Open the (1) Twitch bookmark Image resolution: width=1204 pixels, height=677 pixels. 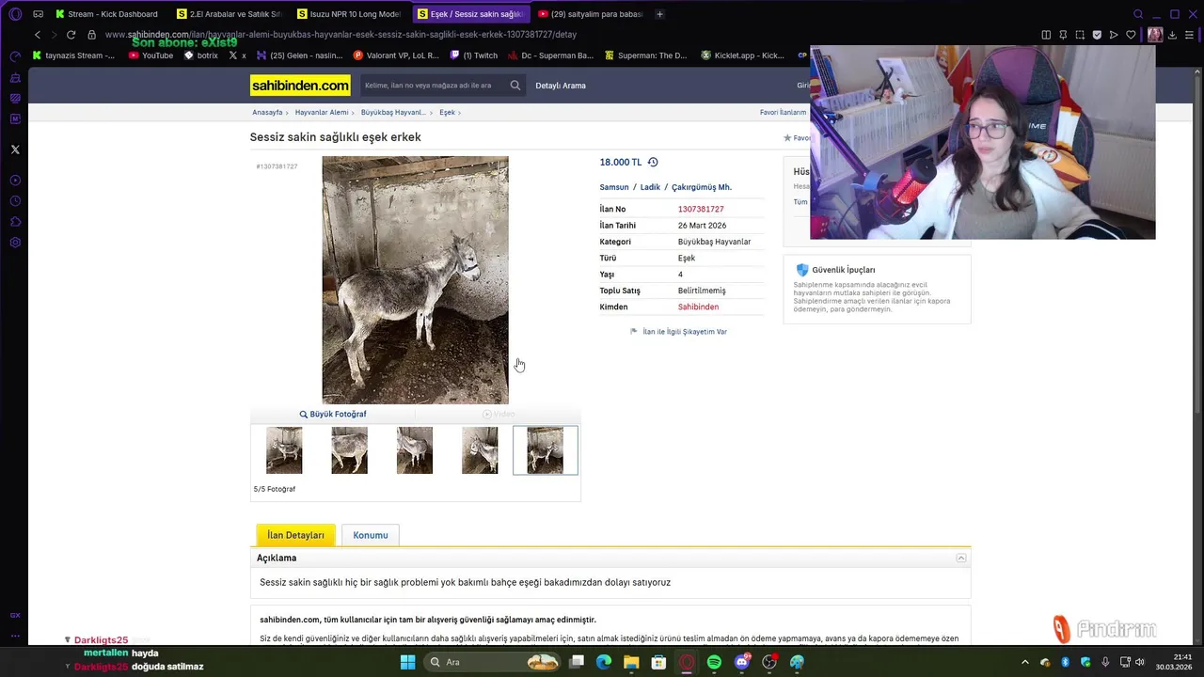(x=474, y=55)
